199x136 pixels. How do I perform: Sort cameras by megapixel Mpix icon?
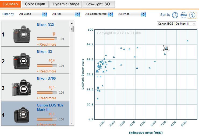[183, 15]
